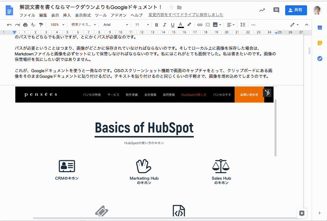
Task: Select the paint format roller tool
Action: tap(41, 25)
